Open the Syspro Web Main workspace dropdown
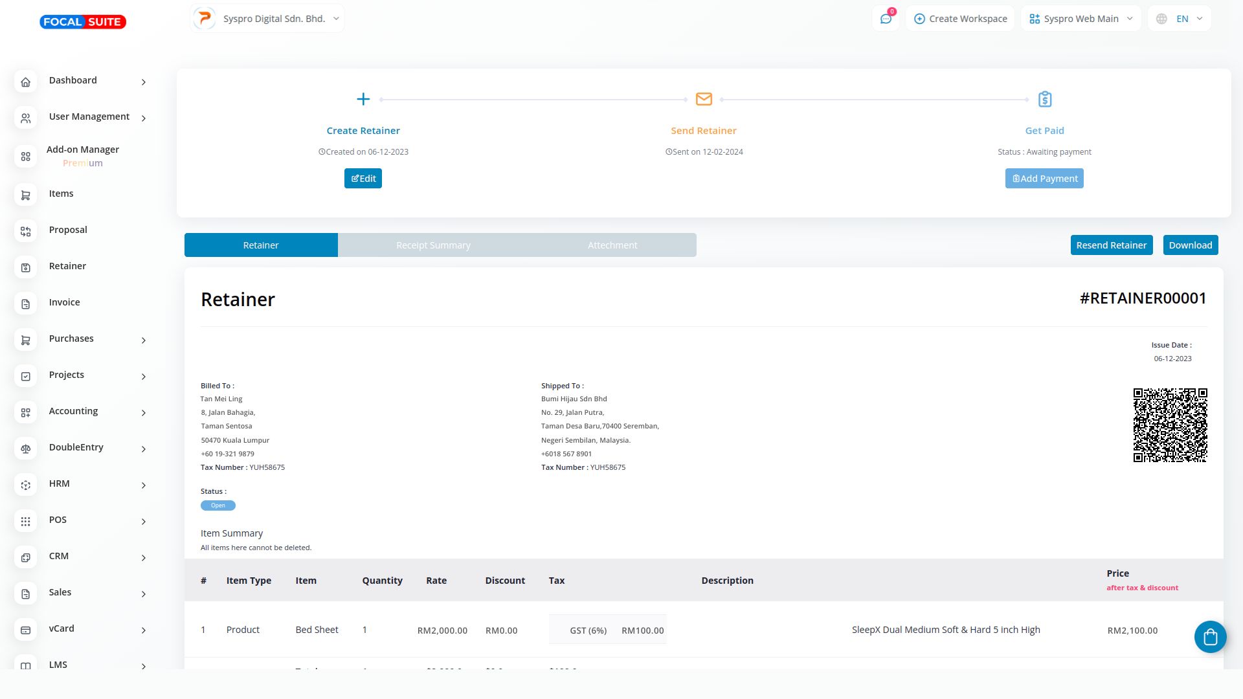Image resolution: width=1243 pixels, height=699 pixels. (x=1081, y=19)
